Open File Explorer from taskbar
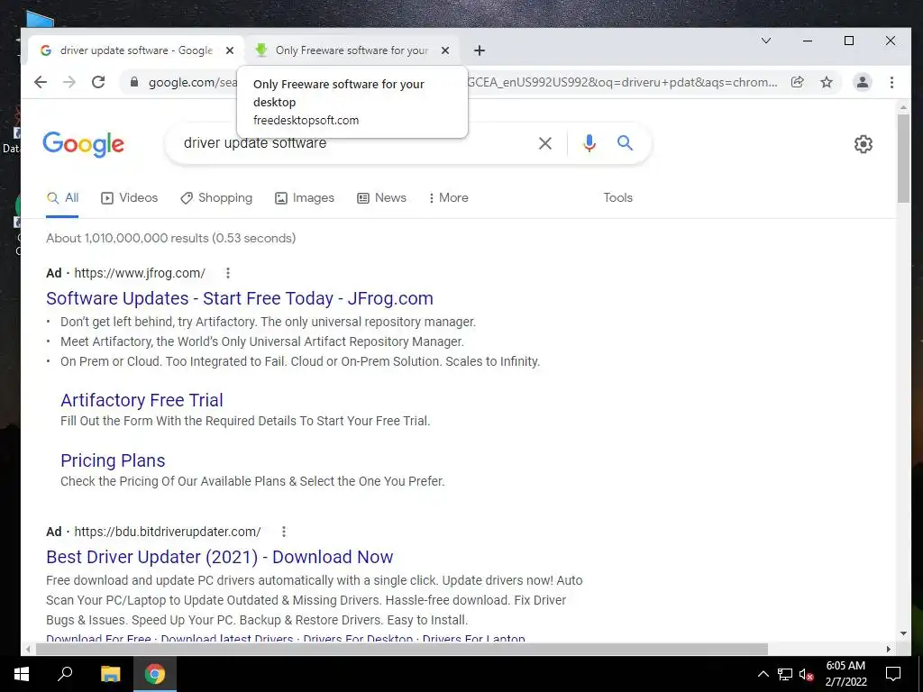 pyautogui.click(x=110, y=674)
